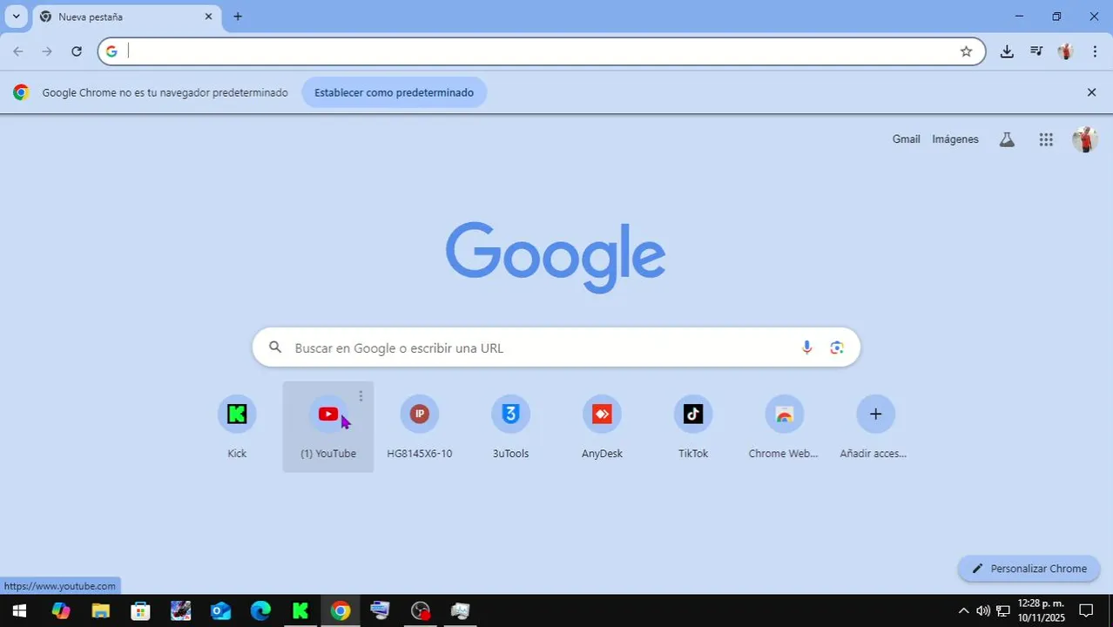The height and width of the screenshot is (627, 1113).
Task: Click the Google logo
Action: coord(556,257)
